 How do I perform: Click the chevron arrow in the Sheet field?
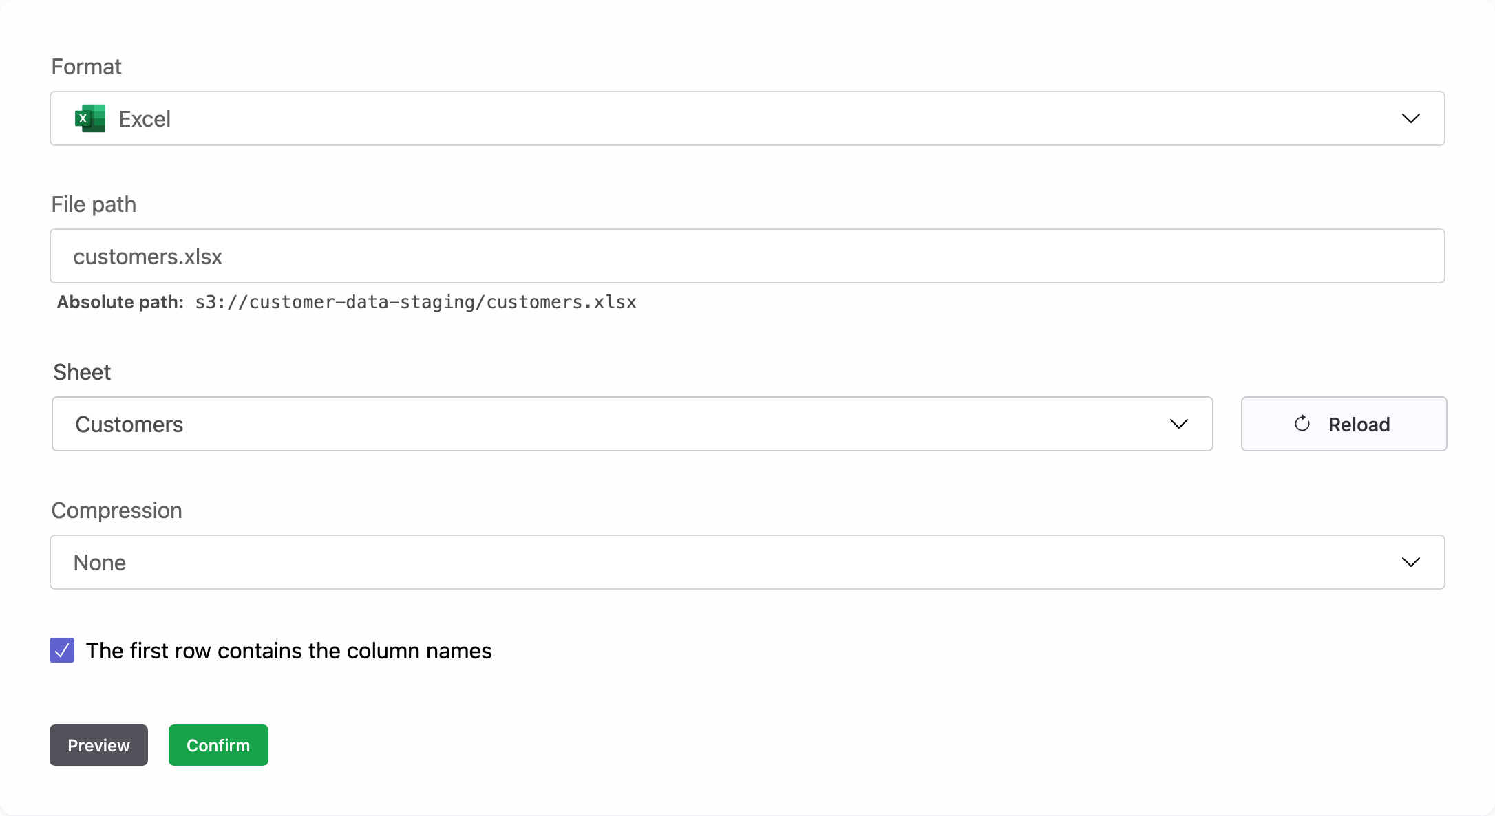tap(1178, 424)
